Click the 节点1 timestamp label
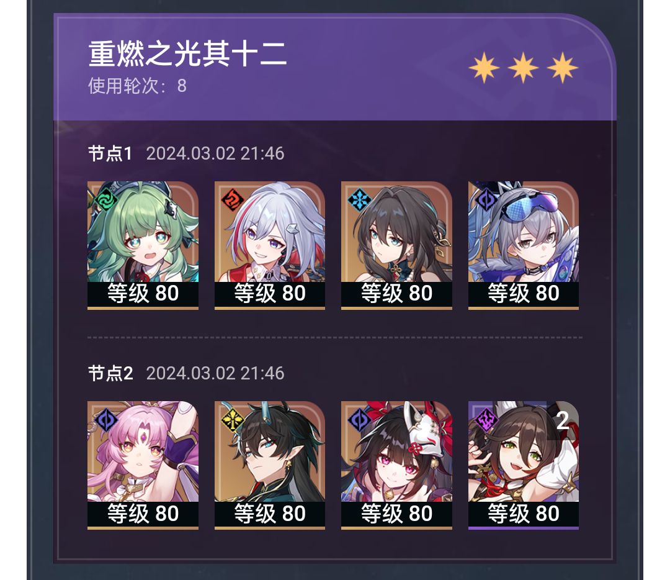670x580 pixels. [x=215, y=153]
